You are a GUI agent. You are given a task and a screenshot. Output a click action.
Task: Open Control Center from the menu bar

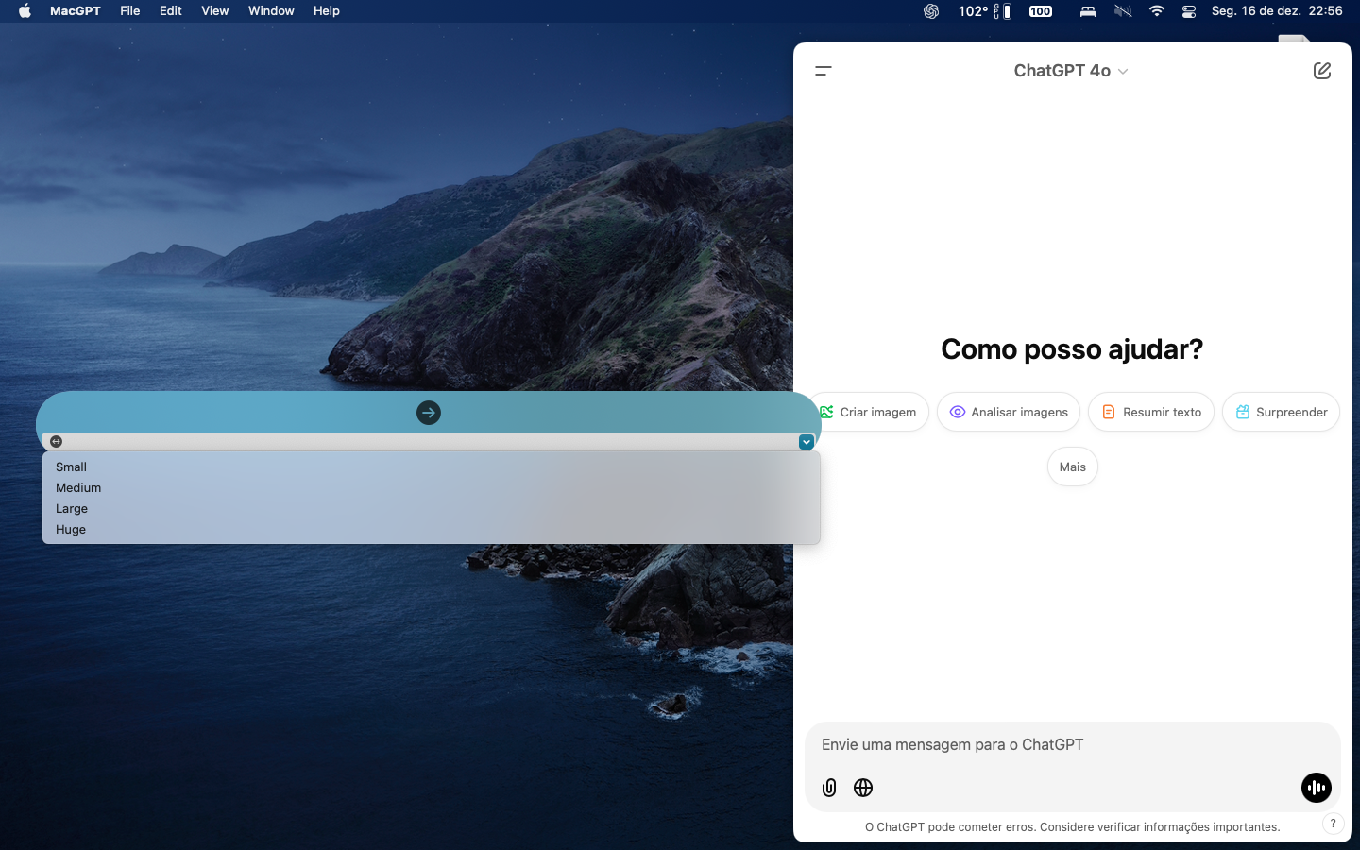tap(1189, 11)
